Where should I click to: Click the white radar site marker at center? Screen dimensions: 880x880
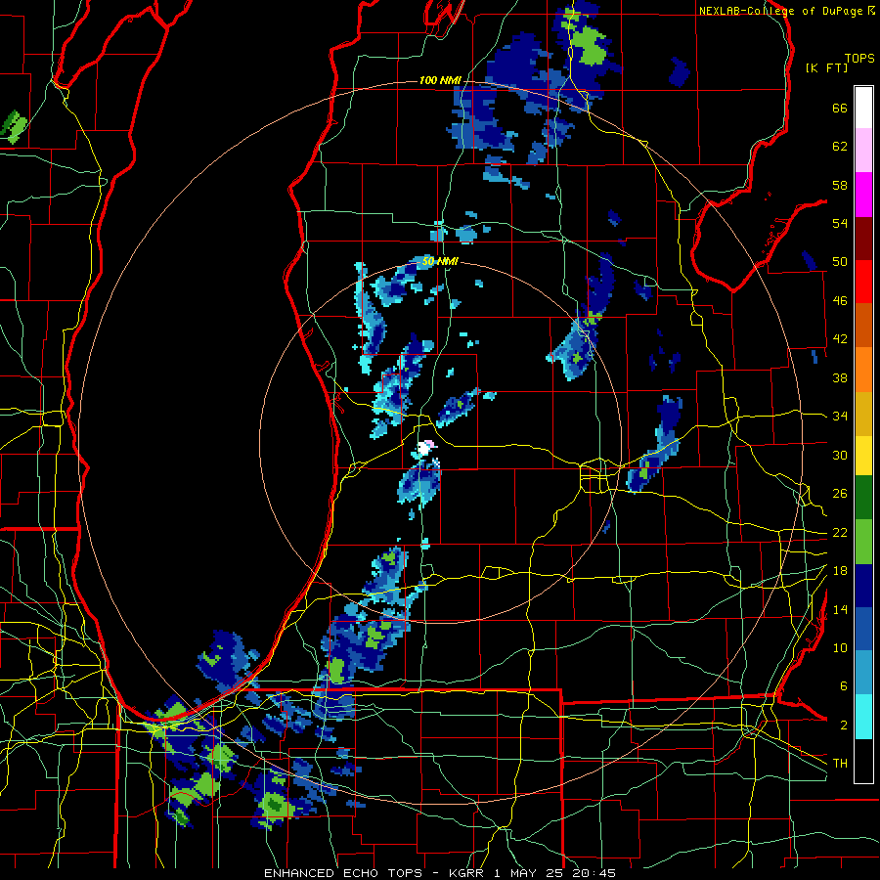pos(425,449)
